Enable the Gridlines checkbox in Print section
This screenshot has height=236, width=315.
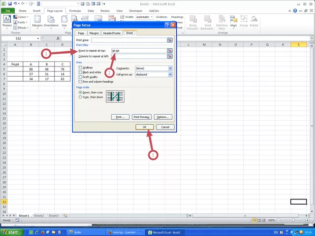click(80, 68)
